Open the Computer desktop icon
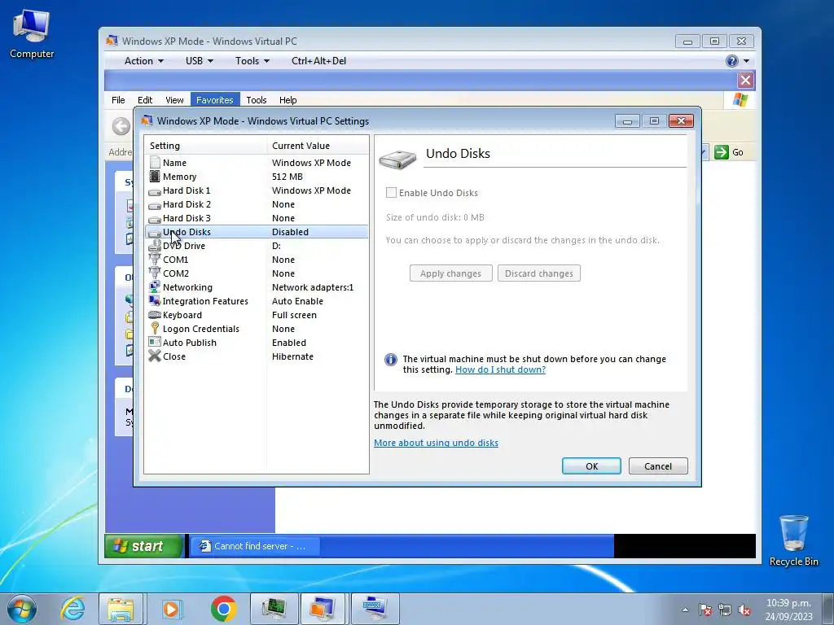 pos(32,34)
